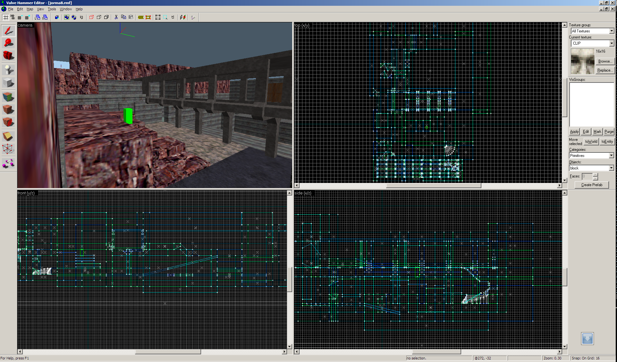Select the Camera tool
The image size is (617, 362).
[x=8, y=56]
